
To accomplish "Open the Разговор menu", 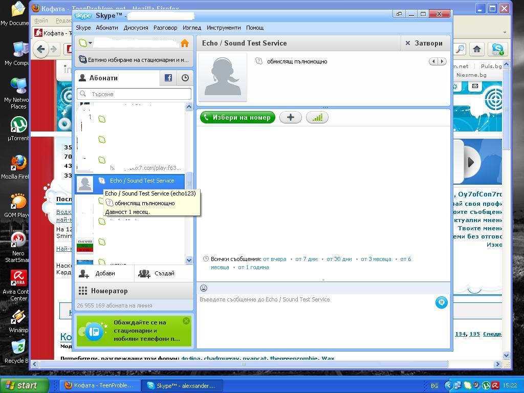I will click(x=165, y=28).
